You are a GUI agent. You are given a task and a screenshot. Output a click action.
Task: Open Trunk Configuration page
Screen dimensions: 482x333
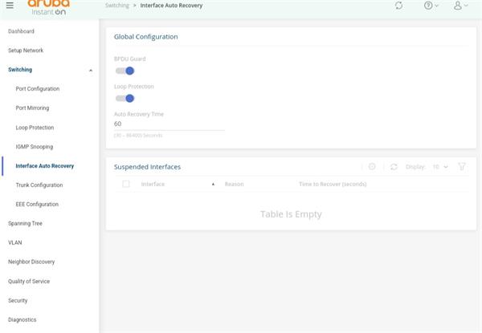tap(39, 185)
